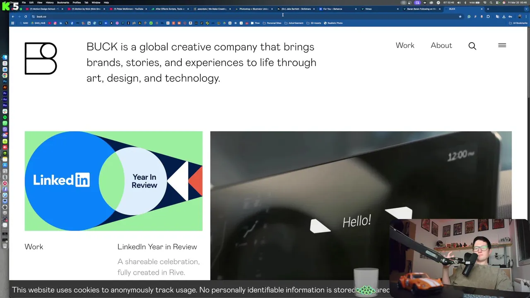This screenshot has width=530, height=298.
Task: Reload the buck.co page
Action: pos(26,17)
